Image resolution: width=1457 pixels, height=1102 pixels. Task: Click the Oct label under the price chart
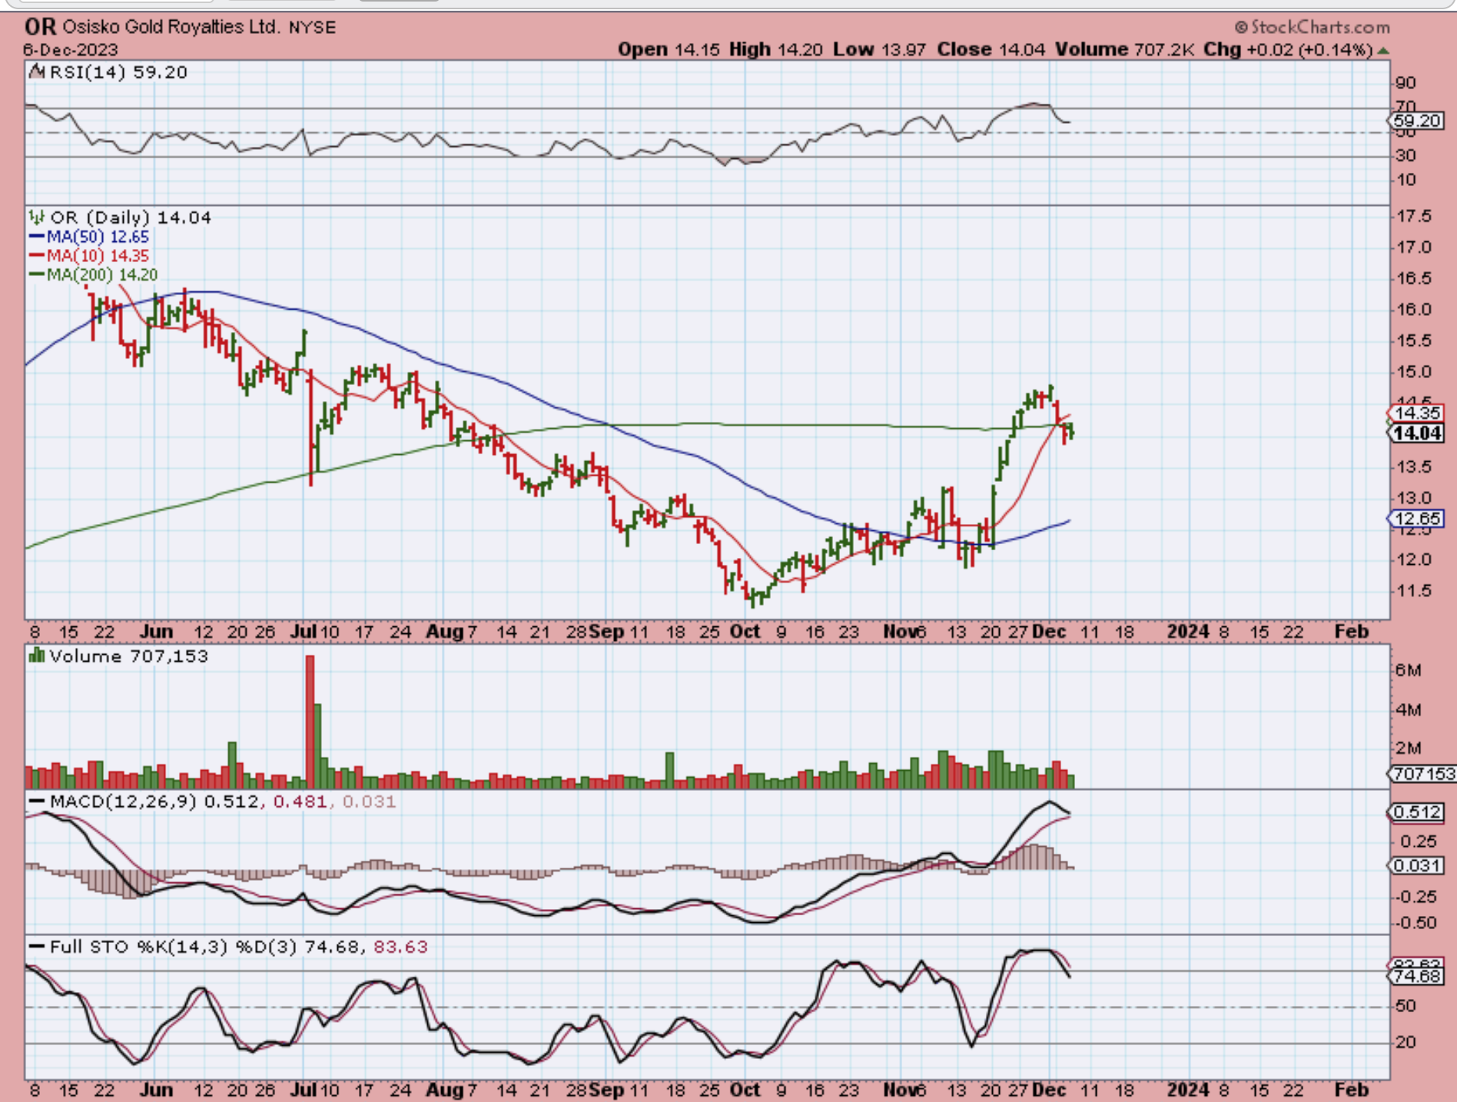[x=745, y=632]
